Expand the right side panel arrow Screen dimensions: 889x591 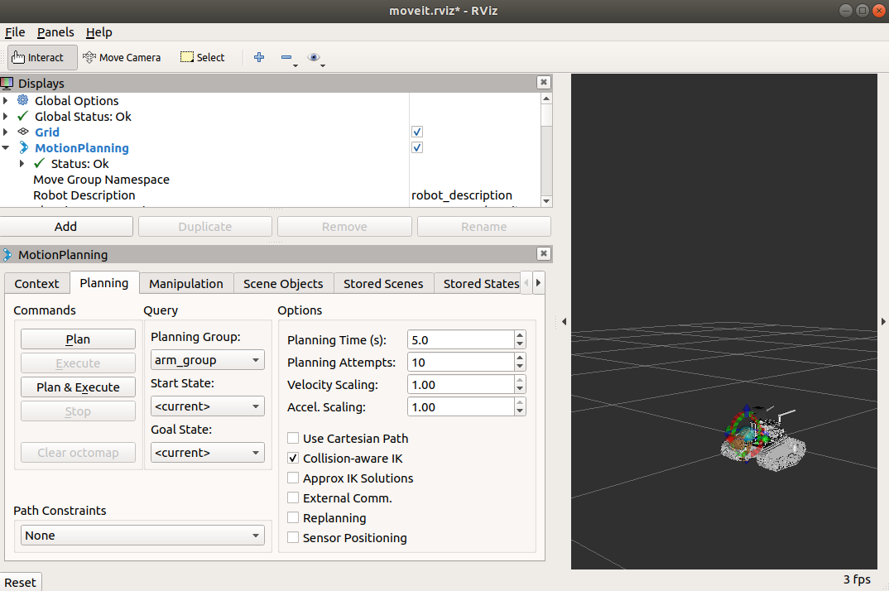883,322
